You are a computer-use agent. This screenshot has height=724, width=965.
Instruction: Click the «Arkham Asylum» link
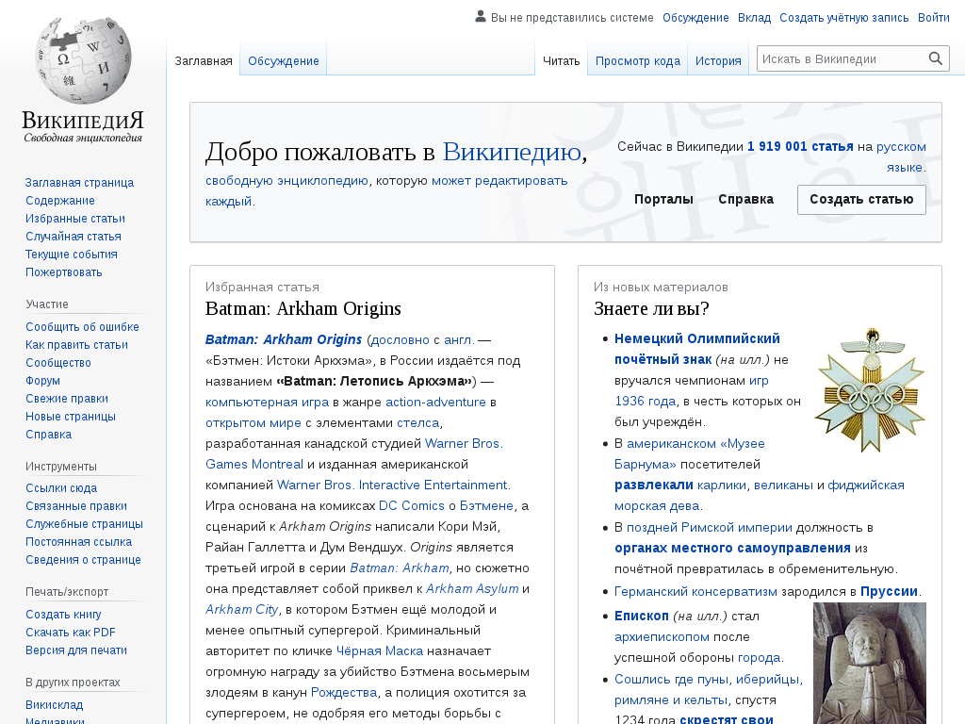472,588
